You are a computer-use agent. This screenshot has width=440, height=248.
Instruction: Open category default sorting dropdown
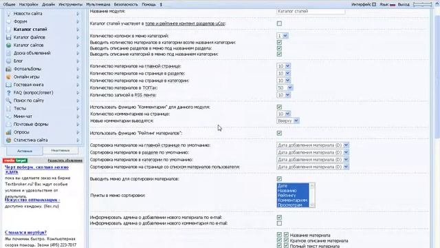pyautogui.click(x=313, y=160)
